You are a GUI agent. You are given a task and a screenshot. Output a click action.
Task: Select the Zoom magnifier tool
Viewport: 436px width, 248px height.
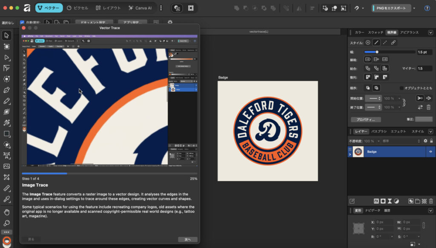pos(6,223)
